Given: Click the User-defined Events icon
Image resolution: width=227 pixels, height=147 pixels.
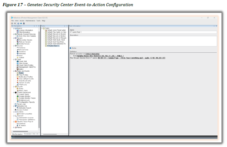Looking at the screenshot, I should tap(18, 79).
